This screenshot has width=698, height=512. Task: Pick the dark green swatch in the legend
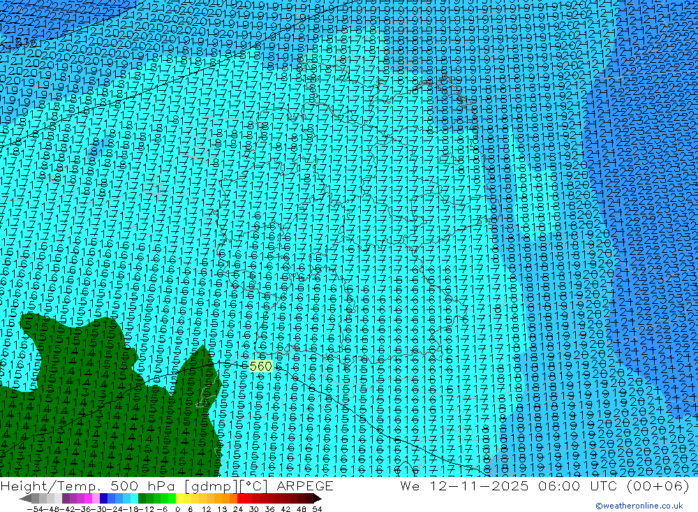point(142,498)
